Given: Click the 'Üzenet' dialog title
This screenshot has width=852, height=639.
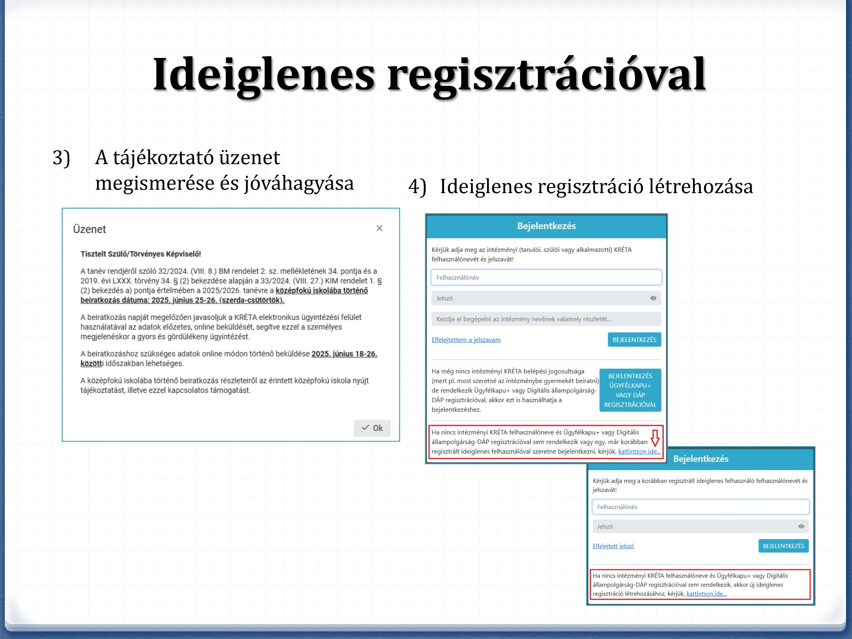Looking at the screenshot, I should [x=89, y=229].
